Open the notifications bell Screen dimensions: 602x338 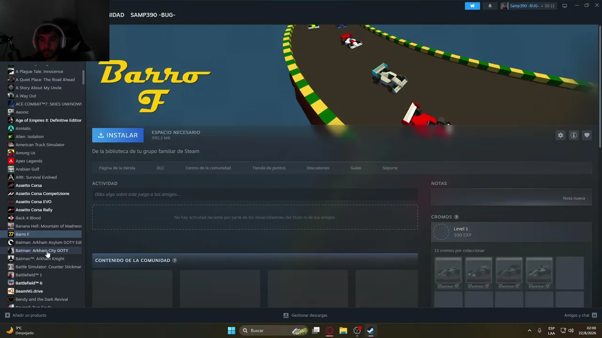(490, 6)
